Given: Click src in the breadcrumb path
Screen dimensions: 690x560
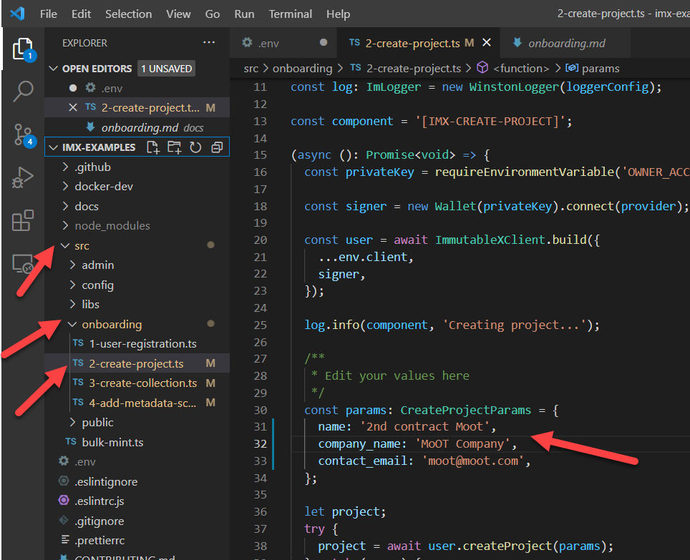Looking at the screenshot, I should click(251, 68).
